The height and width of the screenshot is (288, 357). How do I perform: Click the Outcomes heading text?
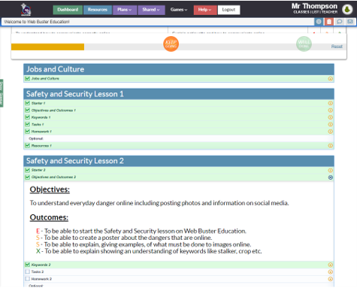49,217
